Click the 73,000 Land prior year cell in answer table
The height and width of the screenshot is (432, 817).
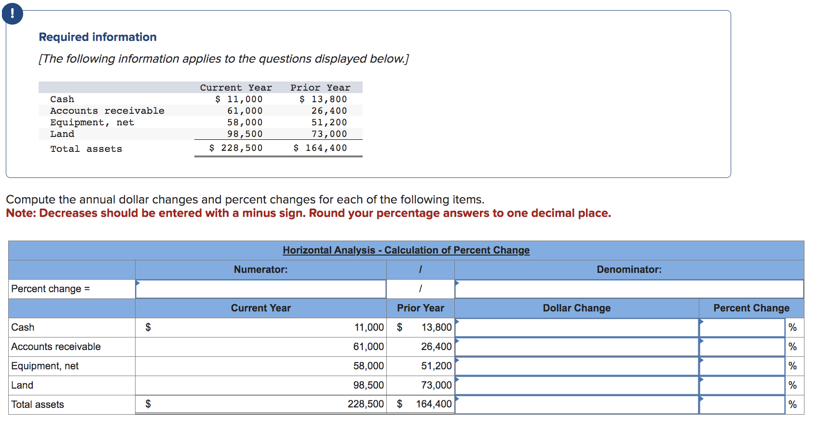click(436, 385)
